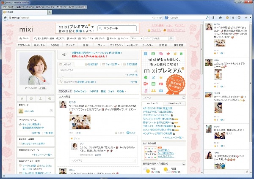Click the mixiプレミアム orange ribbon badge
This screenshot has height=179, width=254.
pyautogui.click(x=176, y=84)
